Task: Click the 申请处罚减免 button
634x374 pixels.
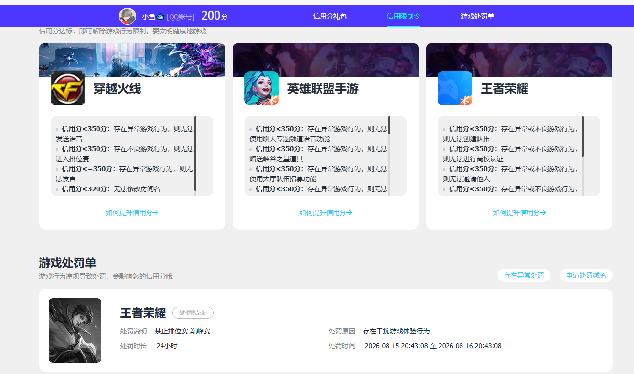Action: pos(586,275)
